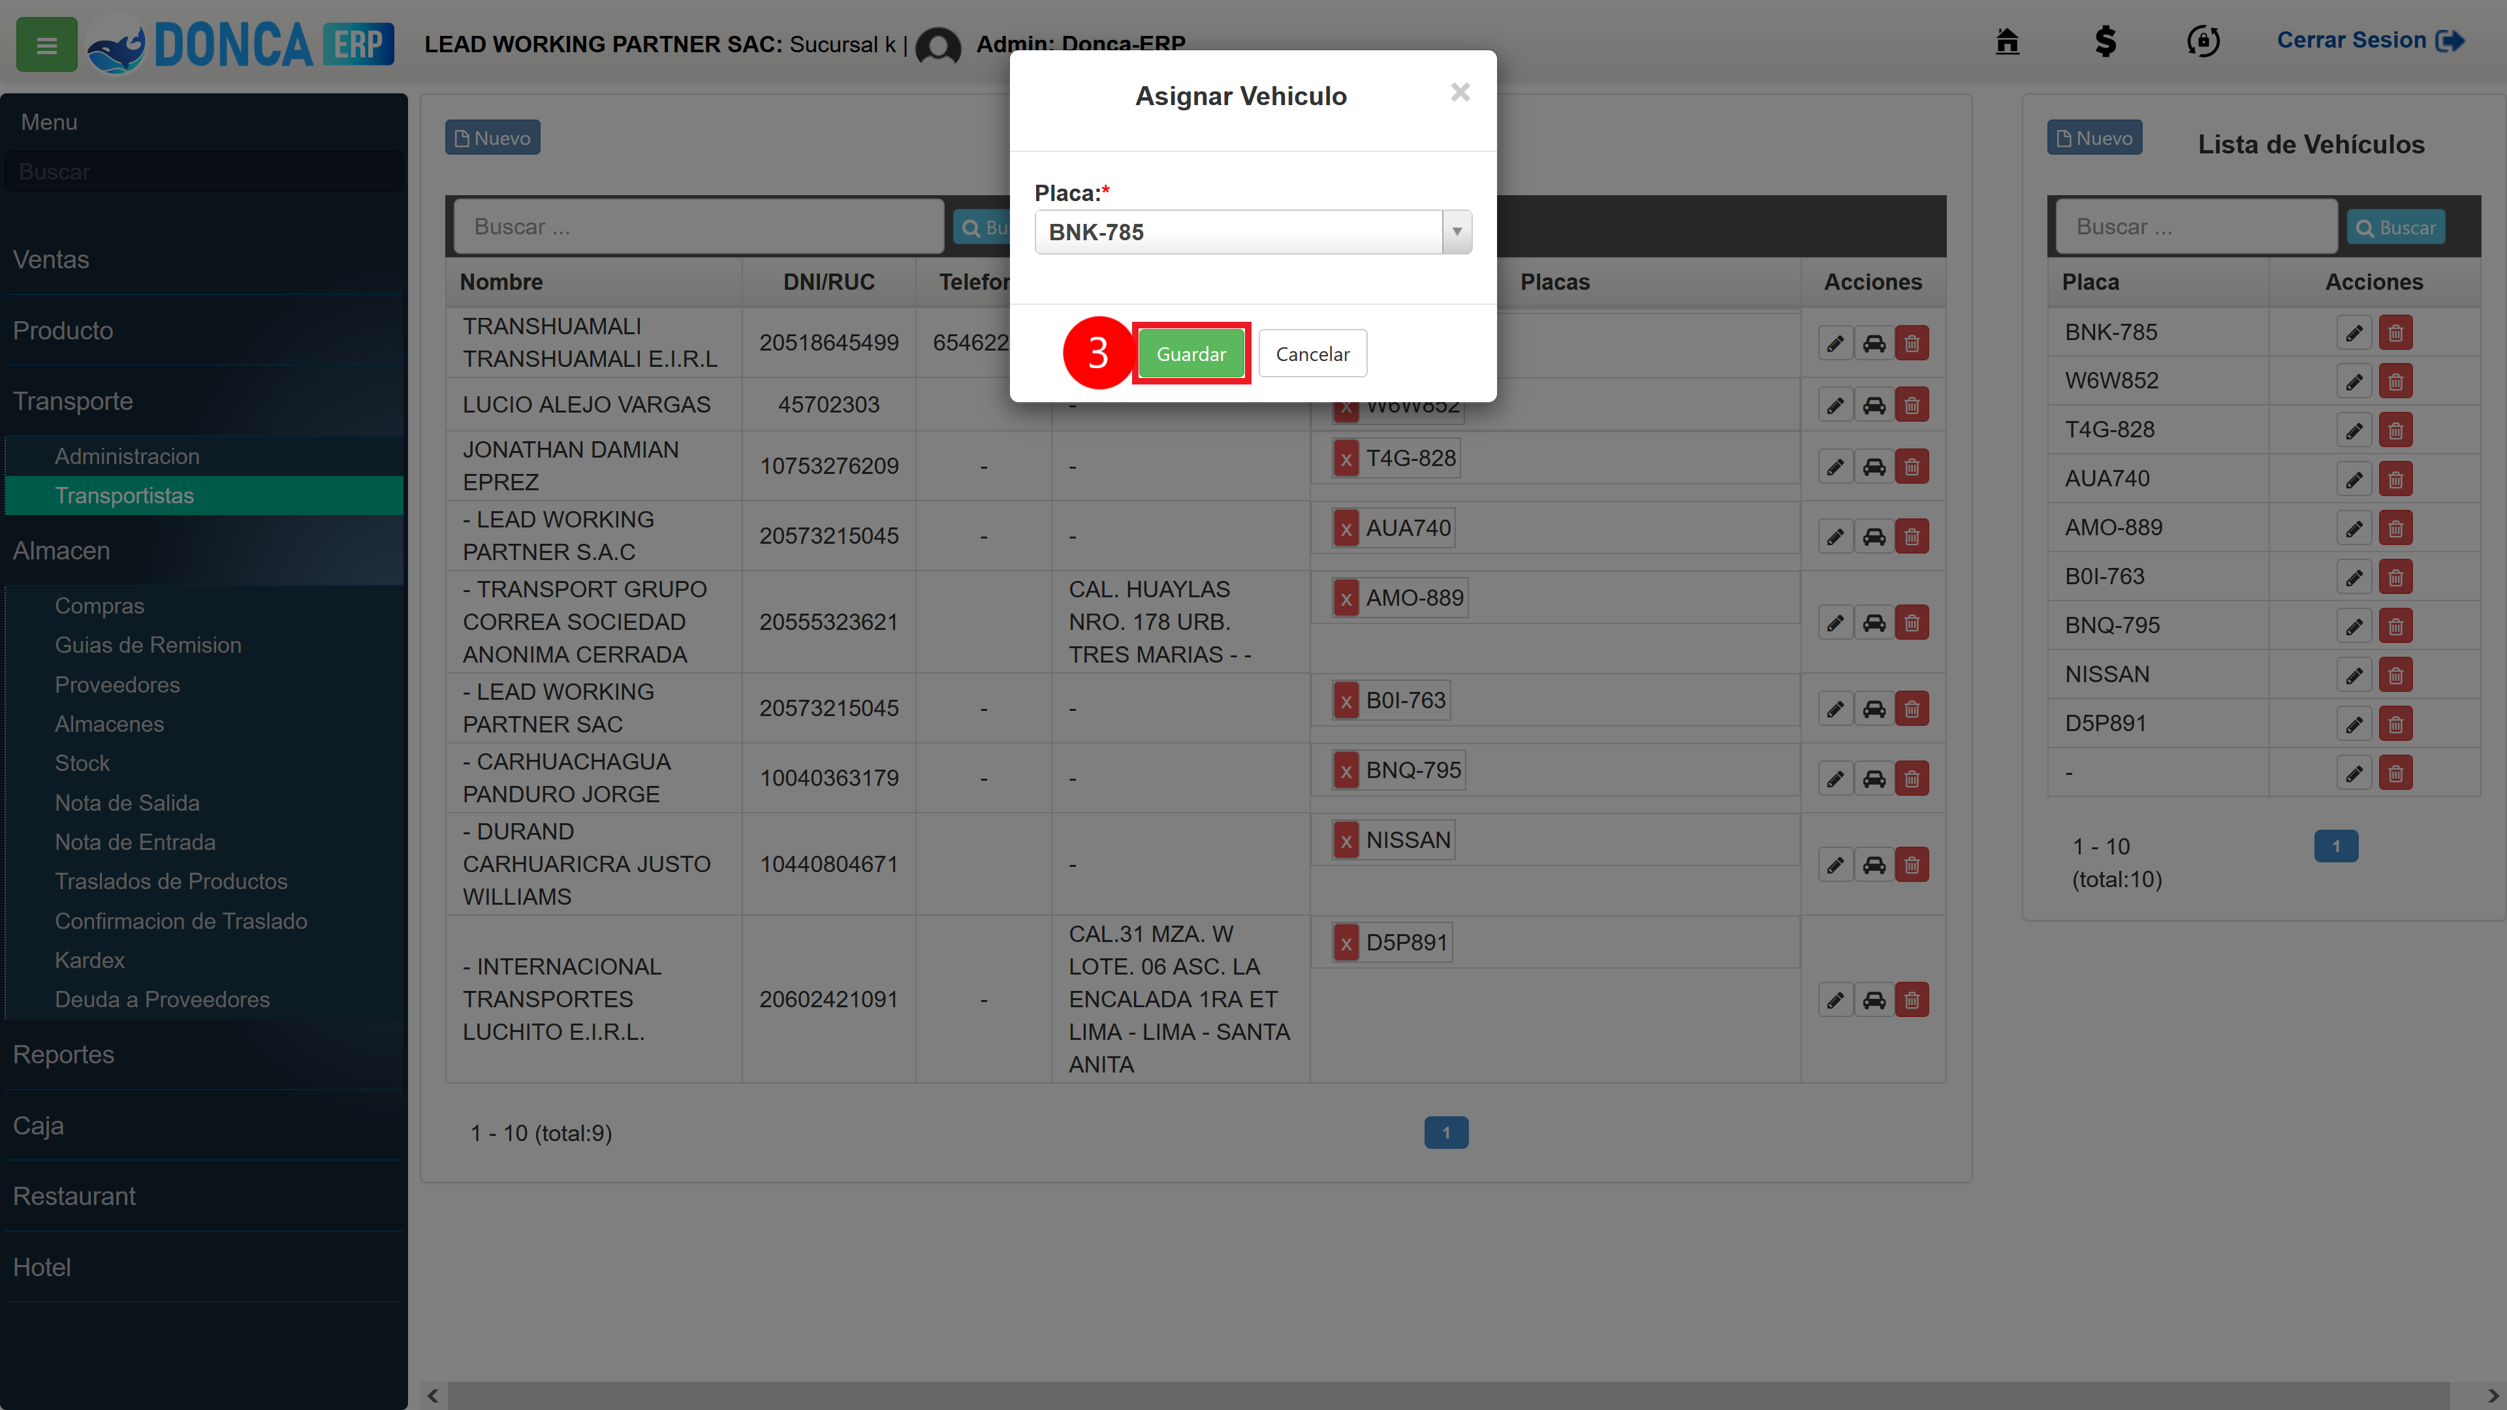Assign vehicle to LUCIO ALEJO VARGAS
Viewport: 2507px width, 1410px height.
pos(1874,405)
